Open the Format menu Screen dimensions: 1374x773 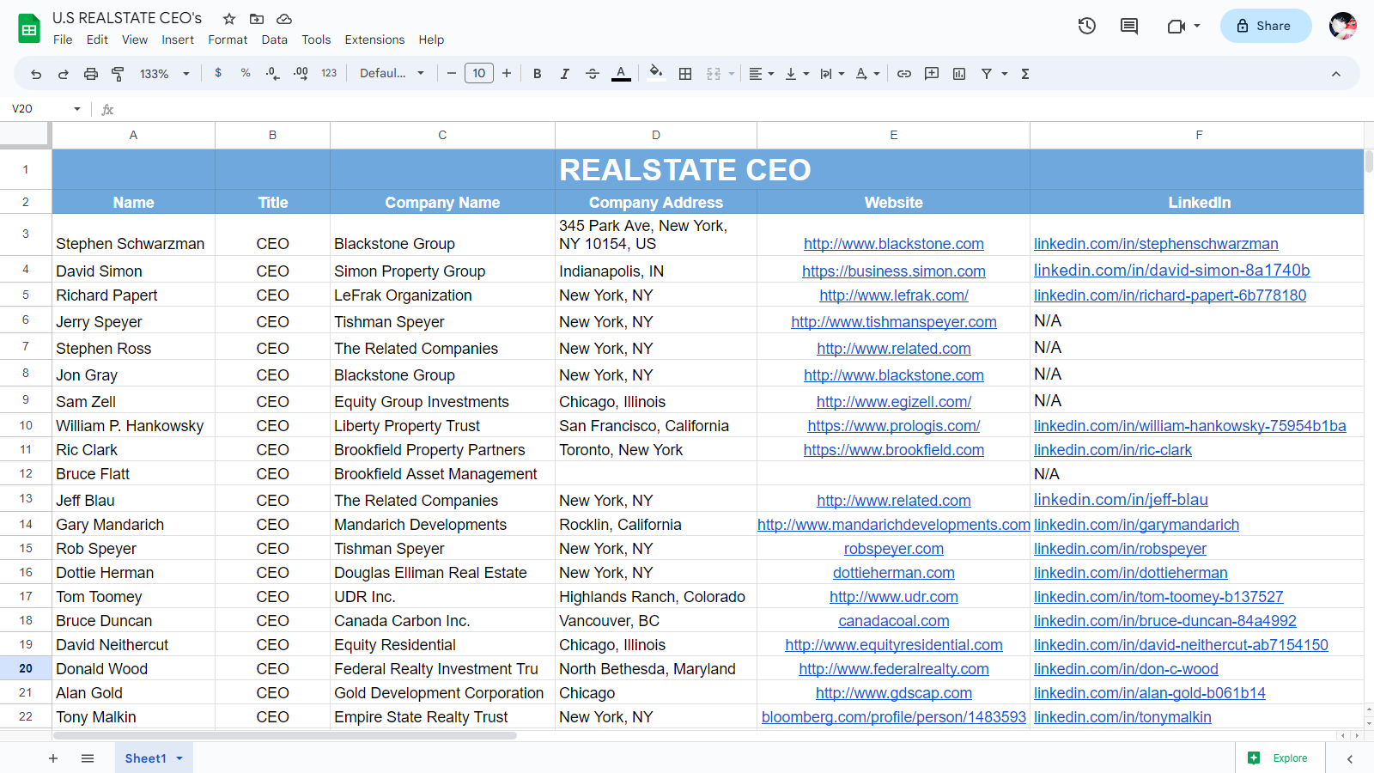(228, 40)
